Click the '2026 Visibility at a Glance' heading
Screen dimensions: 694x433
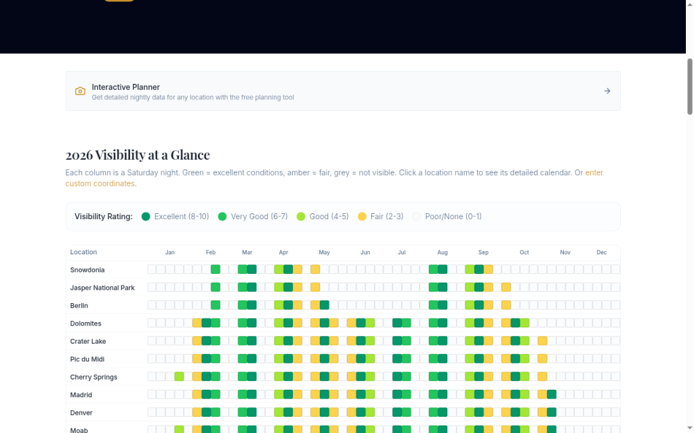click(138, 155)
